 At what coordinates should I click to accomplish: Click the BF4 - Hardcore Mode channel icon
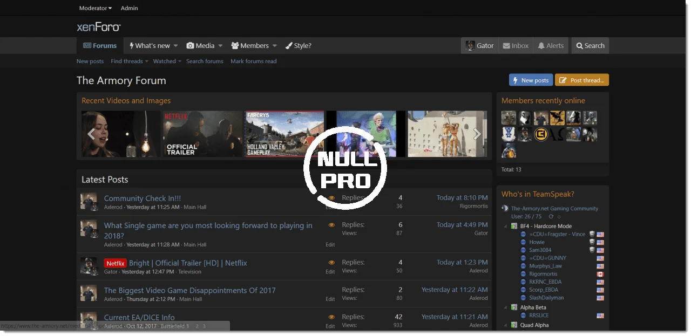[x=515, y=226]
